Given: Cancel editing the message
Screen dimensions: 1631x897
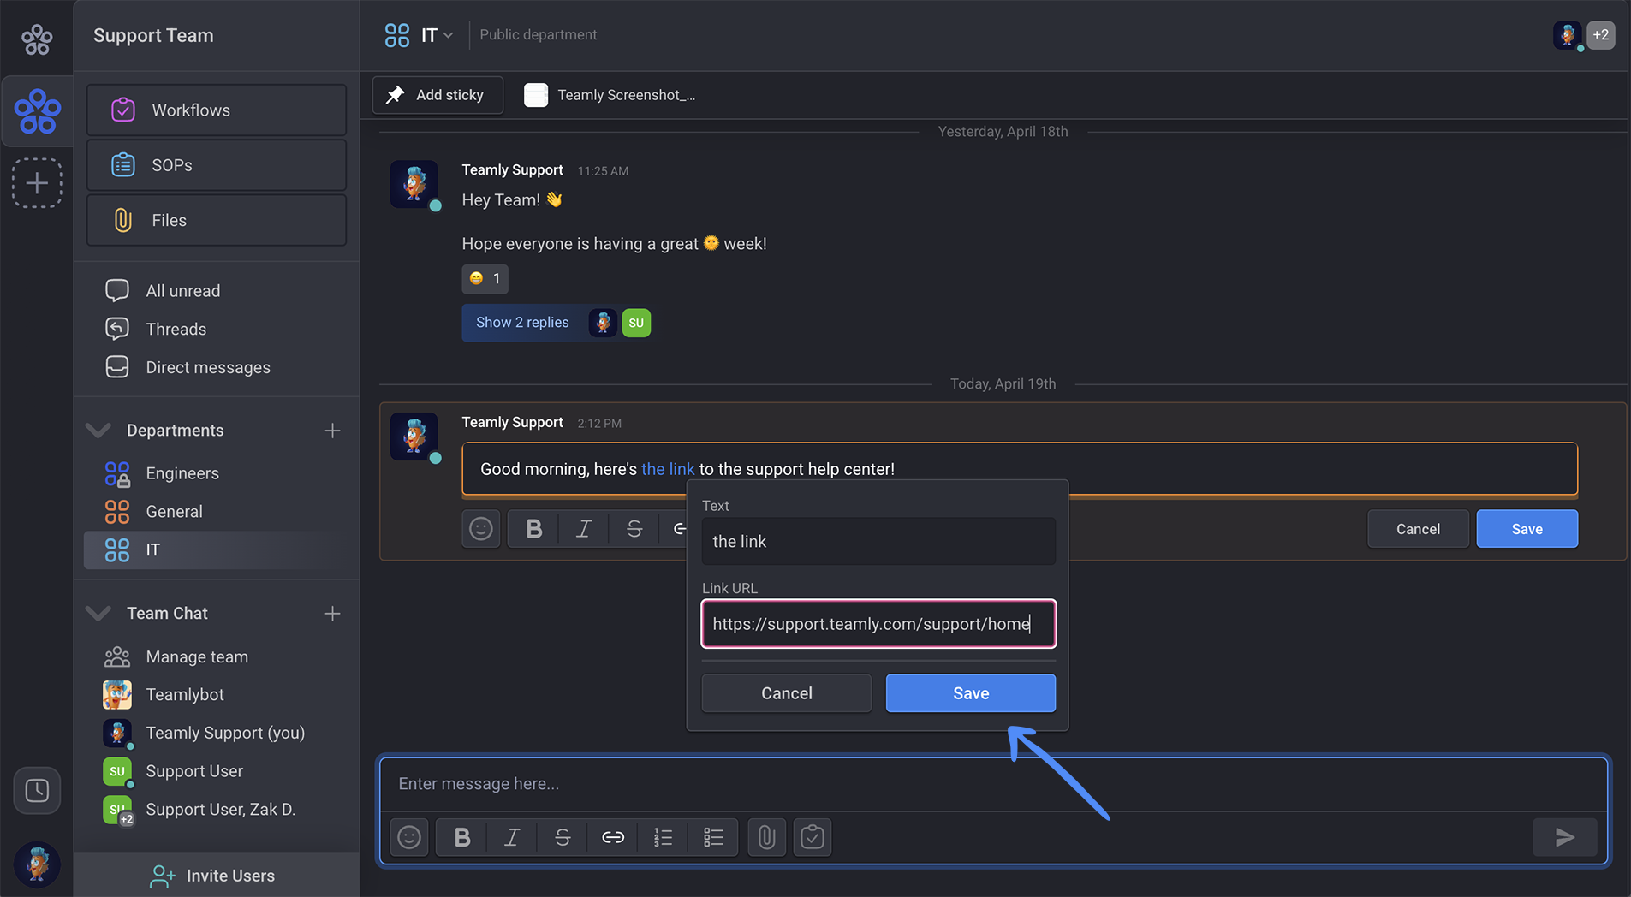Looking at the screenshot, I should pyautogui.click(x=1418, y=529).
